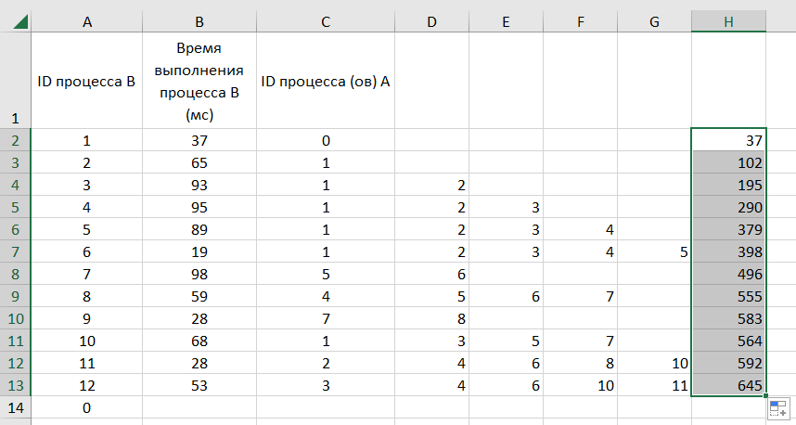Select the row 1 header

[x=16, y=82]
